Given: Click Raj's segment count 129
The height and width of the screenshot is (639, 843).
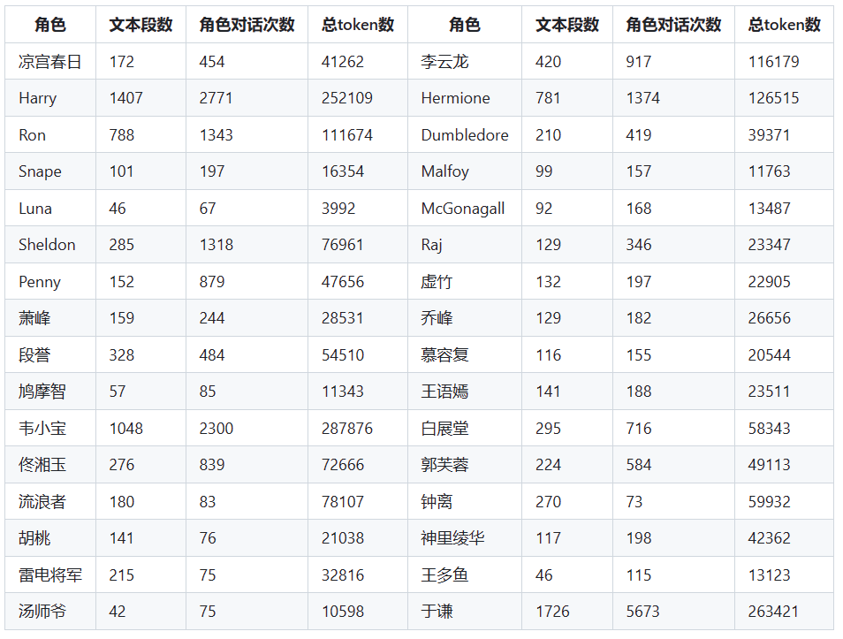Looking at the screenshot, I should [549, 245].
